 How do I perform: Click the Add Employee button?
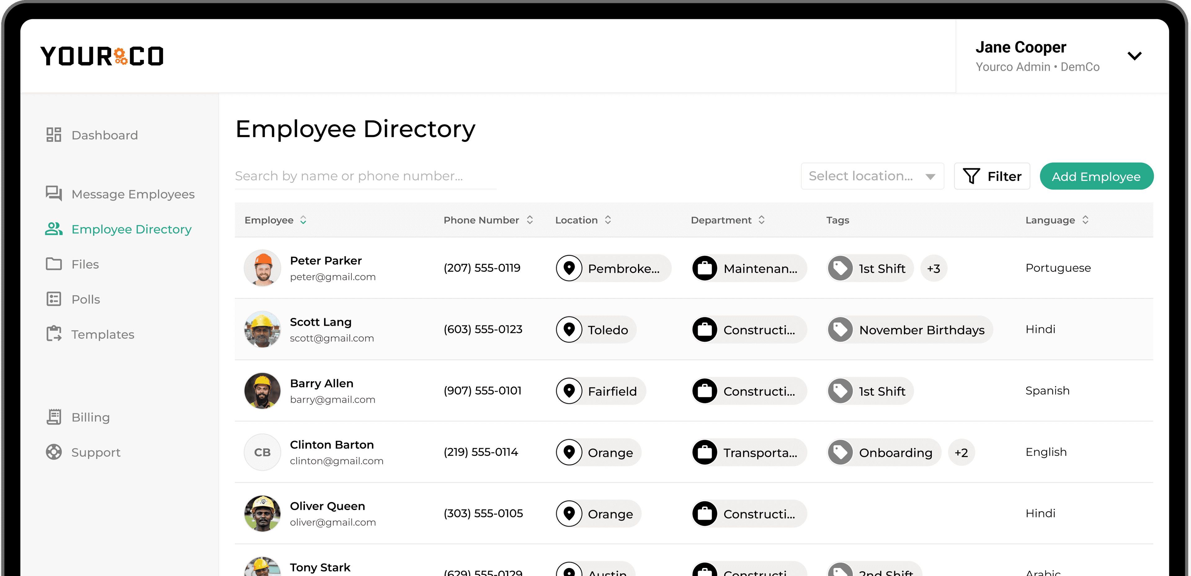[1096, 176]
